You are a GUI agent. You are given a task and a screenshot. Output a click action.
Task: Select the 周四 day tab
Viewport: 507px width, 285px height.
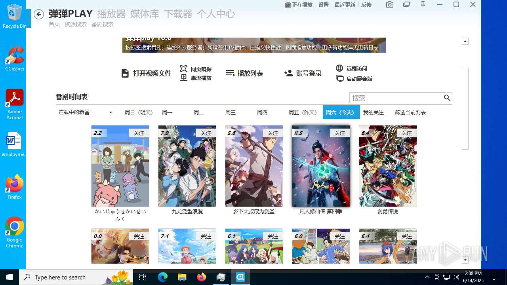(262, 112)
